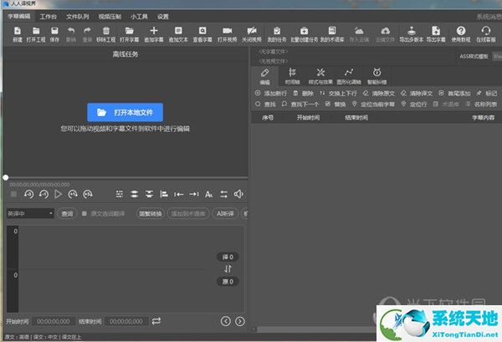Click the two-arrow swap icon beside speaker
502x342 pixels.
point(223,194)
